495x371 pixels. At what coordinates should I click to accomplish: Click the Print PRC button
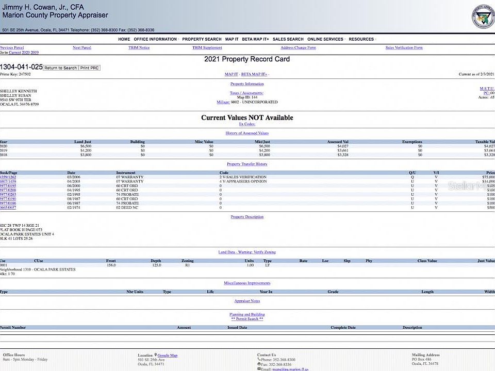point(89,68)
